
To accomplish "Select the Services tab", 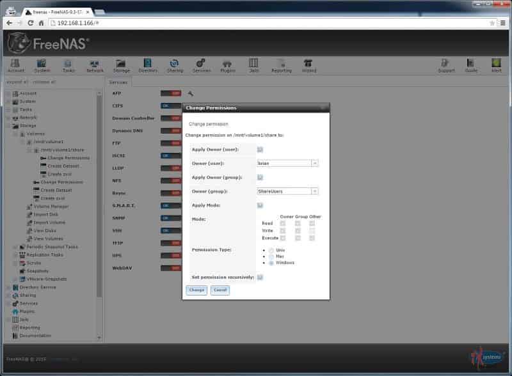I will (118, 82).
